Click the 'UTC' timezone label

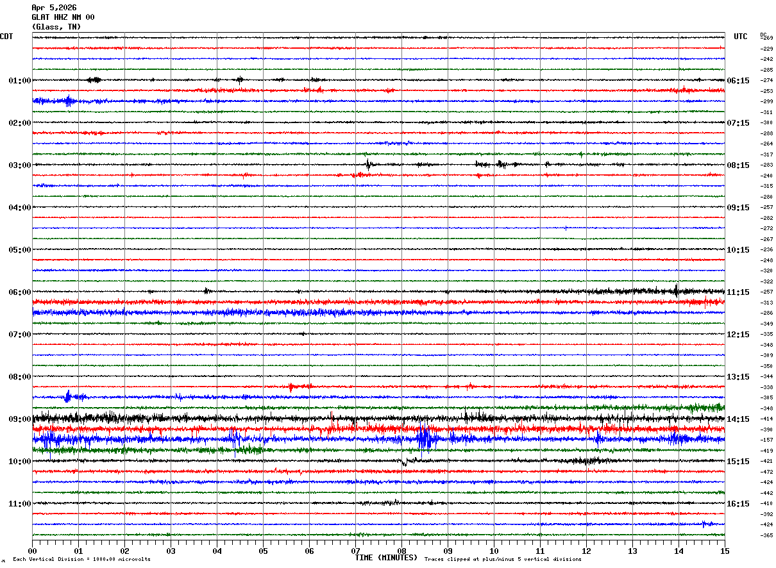[741, 37]
